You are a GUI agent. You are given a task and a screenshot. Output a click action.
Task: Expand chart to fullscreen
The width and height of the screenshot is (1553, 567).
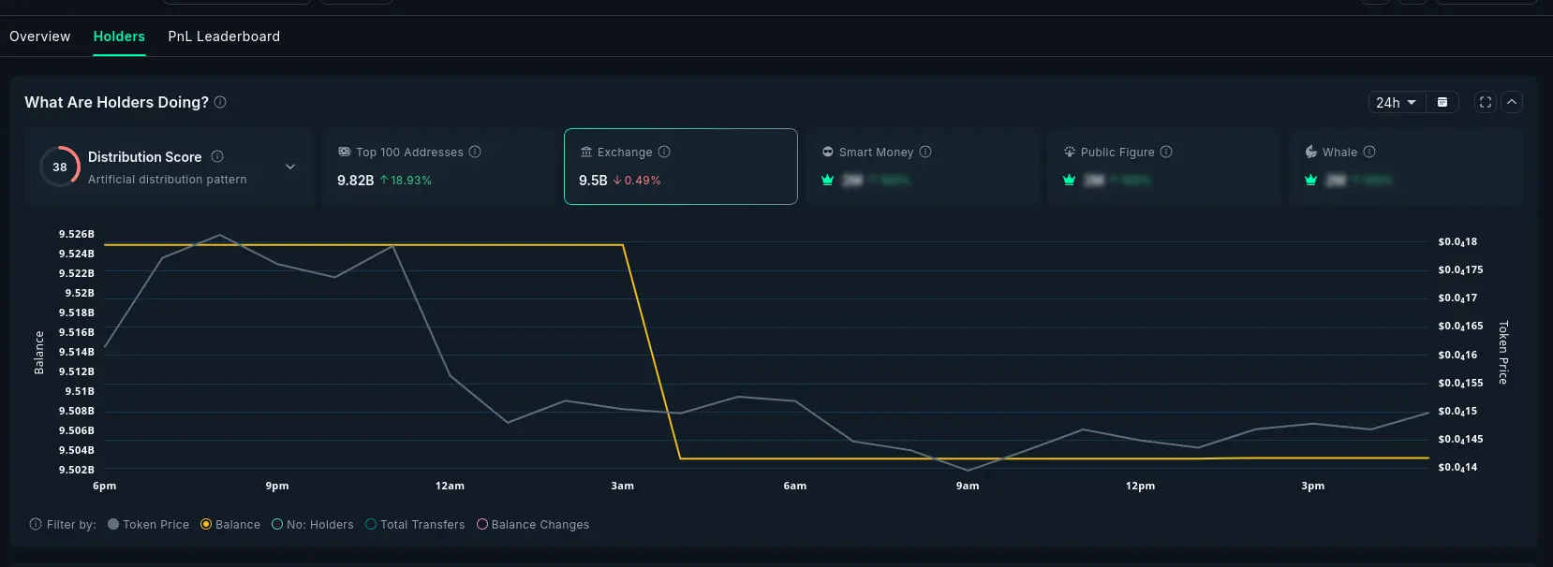click(1486, 102)
